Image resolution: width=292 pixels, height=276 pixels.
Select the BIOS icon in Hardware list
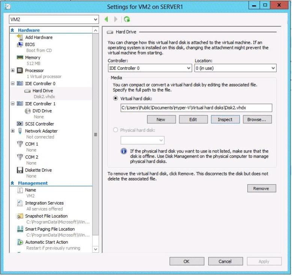click(20, 44)
